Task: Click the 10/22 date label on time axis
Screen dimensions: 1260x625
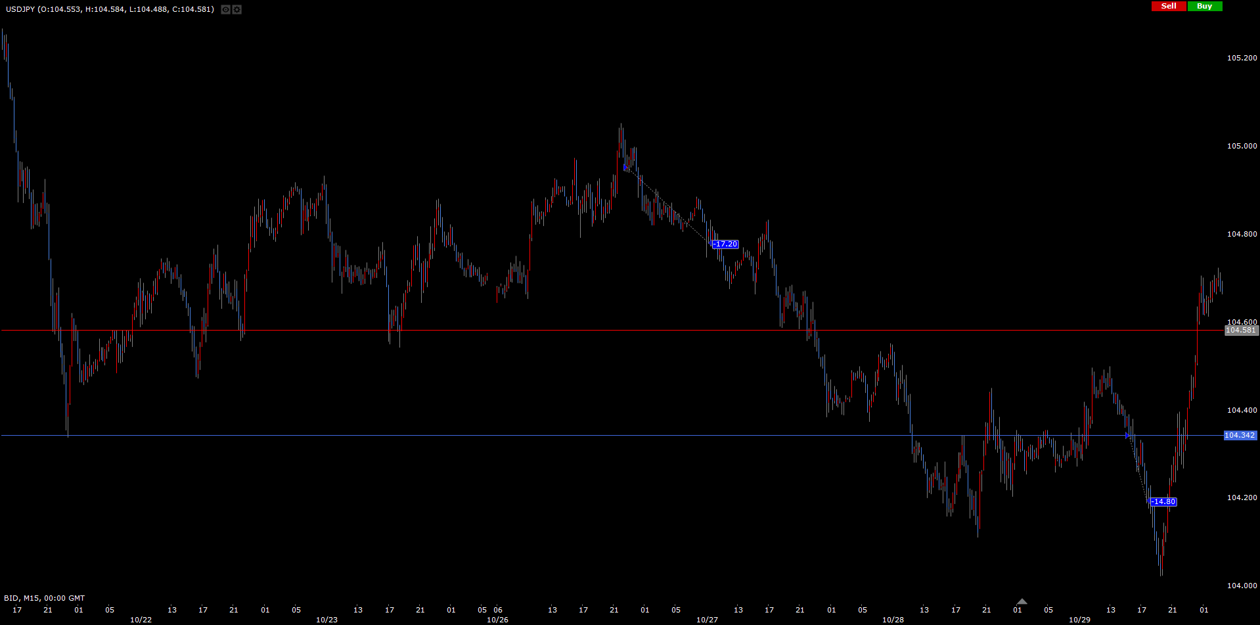Action: click(141, 620)
